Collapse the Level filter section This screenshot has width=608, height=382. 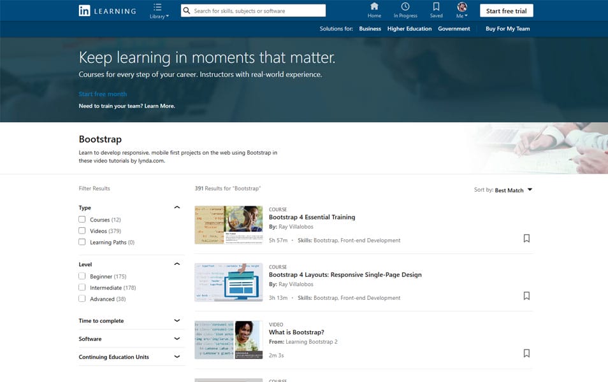point(177,264)
